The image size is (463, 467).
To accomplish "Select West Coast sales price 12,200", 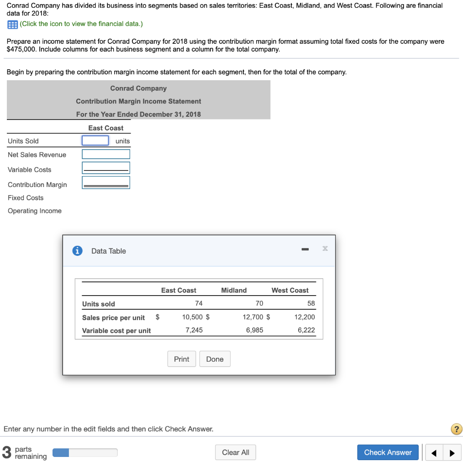I will coord(305,317).
